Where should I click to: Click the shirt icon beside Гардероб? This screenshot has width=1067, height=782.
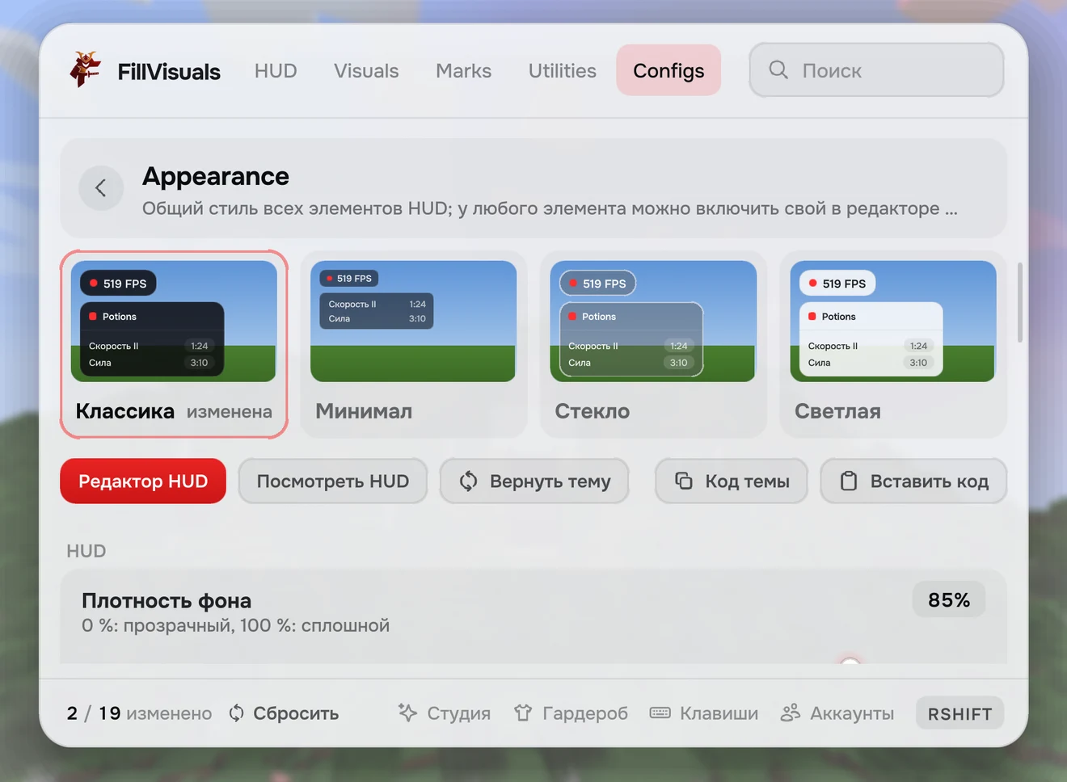coord(523,713)
